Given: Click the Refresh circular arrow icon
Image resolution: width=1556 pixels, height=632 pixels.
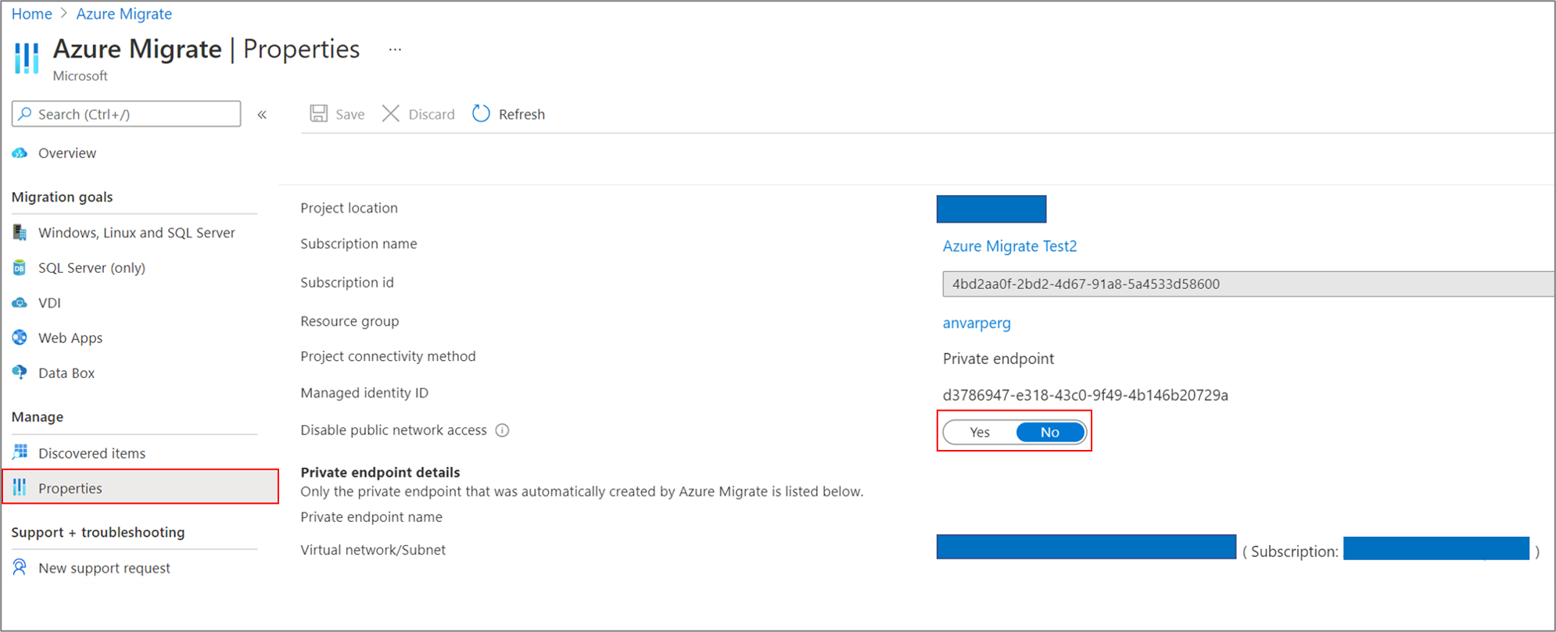Looking at the screenshot, I should 481,114.
